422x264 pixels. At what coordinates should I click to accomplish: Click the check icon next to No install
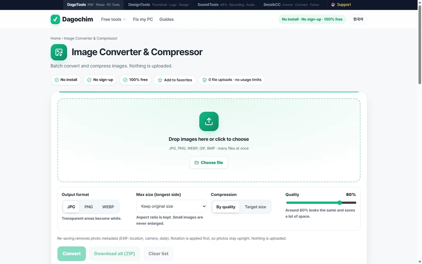[x=57, y=80]
